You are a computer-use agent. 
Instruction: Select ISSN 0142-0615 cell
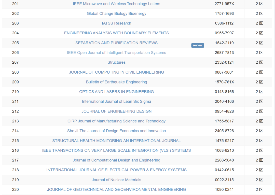tap(224, 170)
